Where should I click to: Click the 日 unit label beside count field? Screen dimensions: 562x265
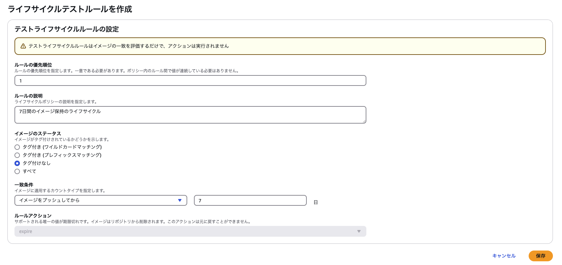point(316,202)
